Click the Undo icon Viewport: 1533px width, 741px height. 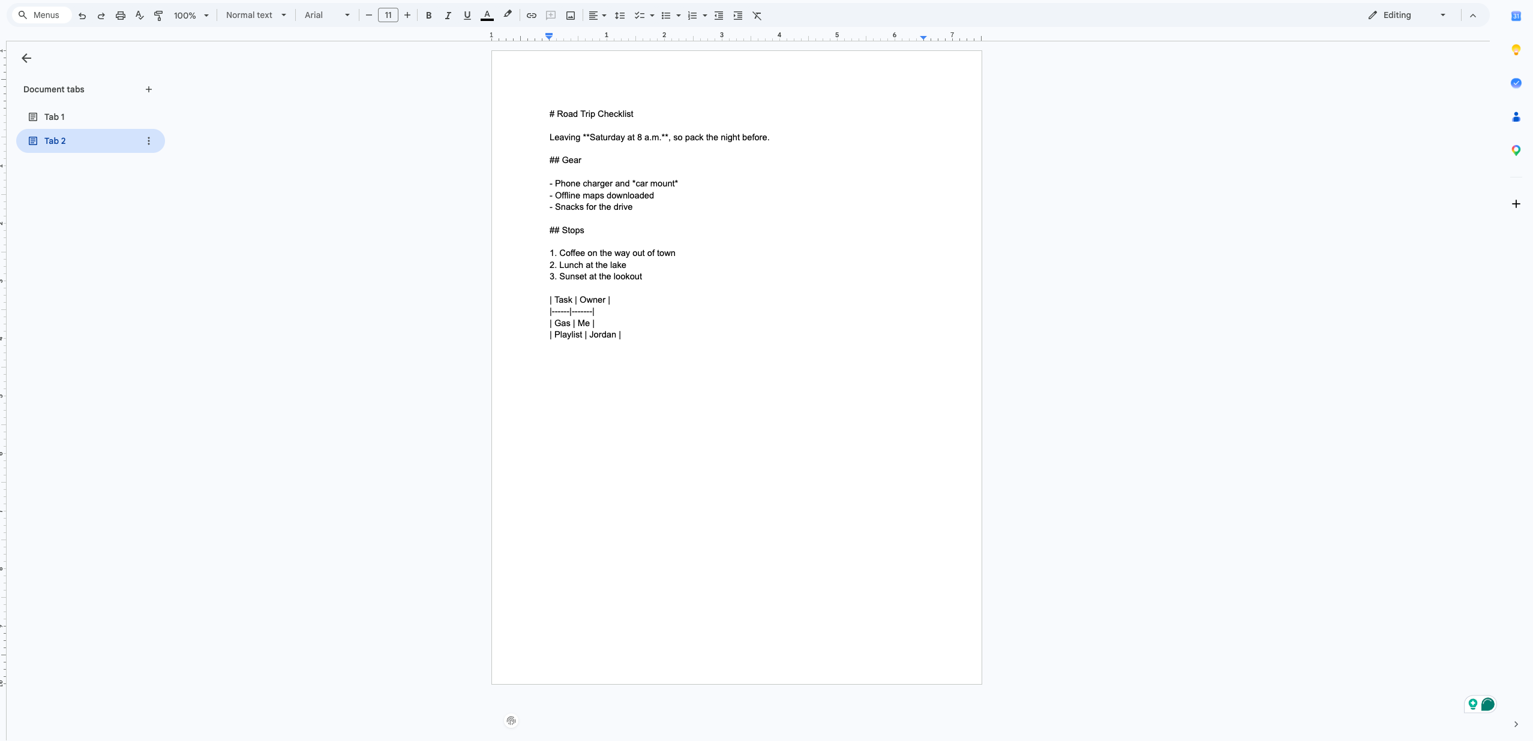click(x=82, y=16)
